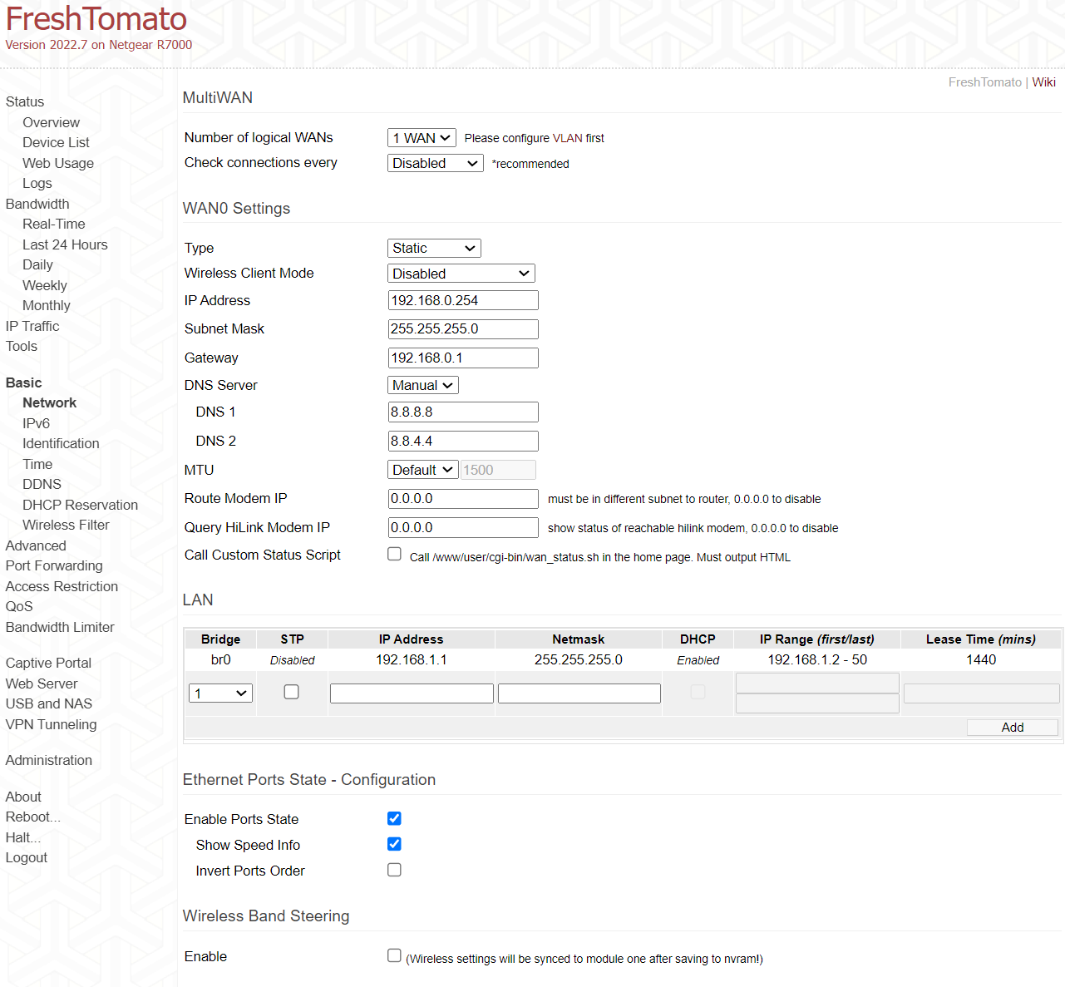This screenshot has height=987, width=1065.
Task: Open Real-Time bandwidth page
Action: pos(54,224)
